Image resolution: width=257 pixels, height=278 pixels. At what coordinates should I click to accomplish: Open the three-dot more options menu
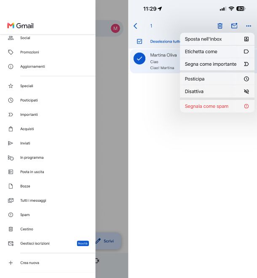click(x=249, y=26)
